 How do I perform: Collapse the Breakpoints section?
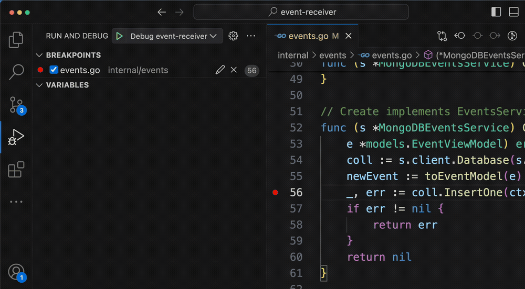(39, 55)
